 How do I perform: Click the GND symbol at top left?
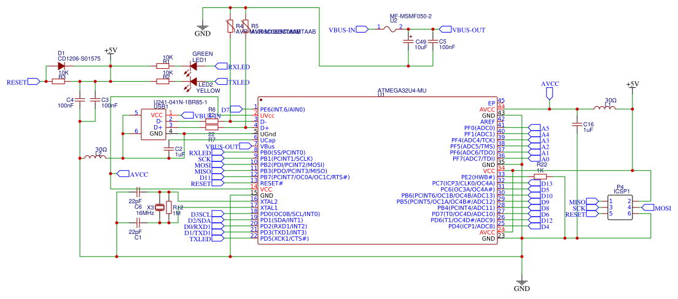pyautogui.click(x=203, y=28)
